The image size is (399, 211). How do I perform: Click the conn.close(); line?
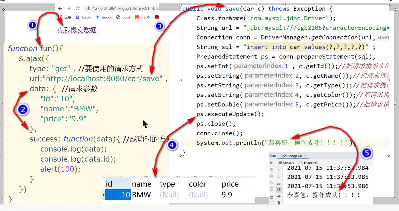(219, 133)
